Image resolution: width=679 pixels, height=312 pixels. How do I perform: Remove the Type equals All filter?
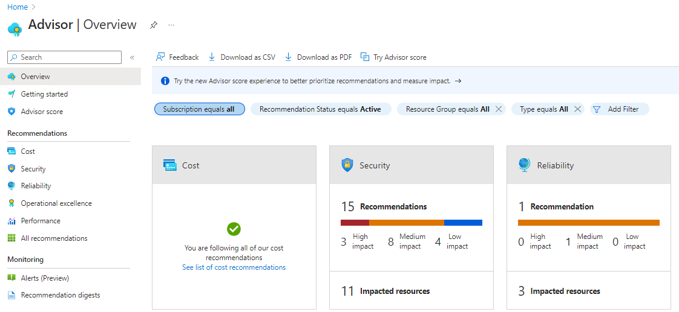(x=577, y=109)
